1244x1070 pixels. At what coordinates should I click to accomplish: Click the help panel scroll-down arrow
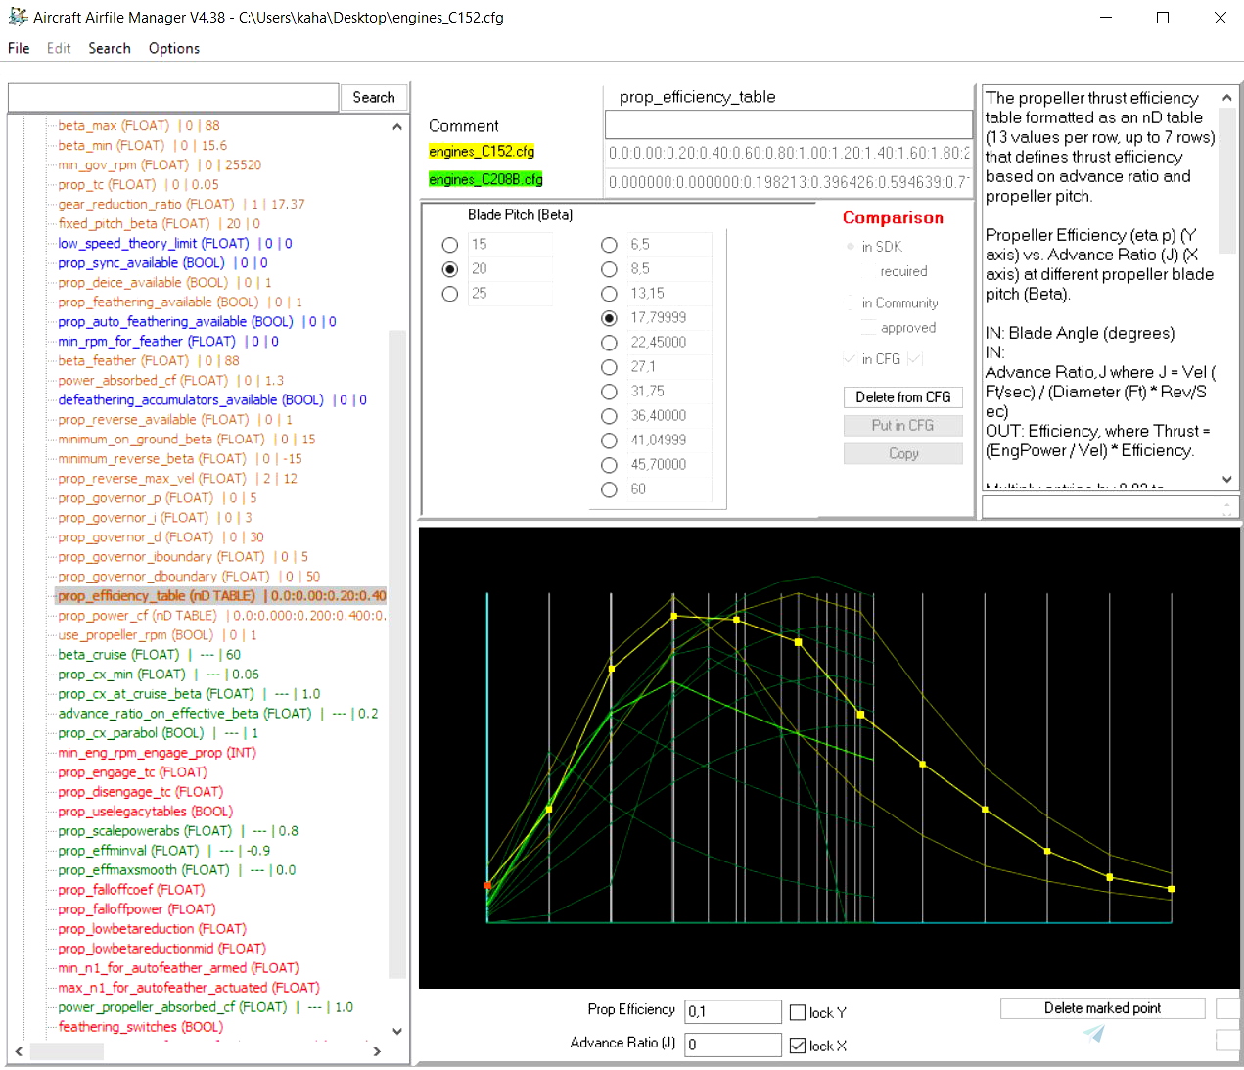pyautogui.click(x=1226, y=479)
